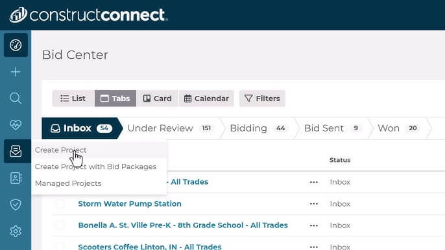Click the plus add icon in sidebar

tap(16, 72)
